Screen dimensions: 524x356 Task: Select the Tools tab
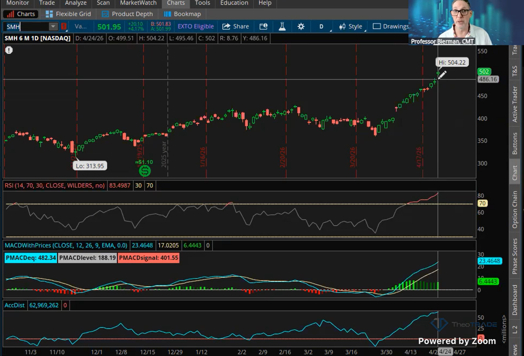coord(202,3)
